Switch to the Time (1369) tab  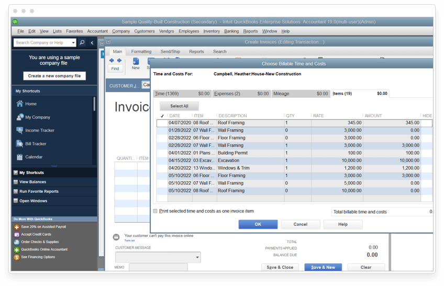182,94
